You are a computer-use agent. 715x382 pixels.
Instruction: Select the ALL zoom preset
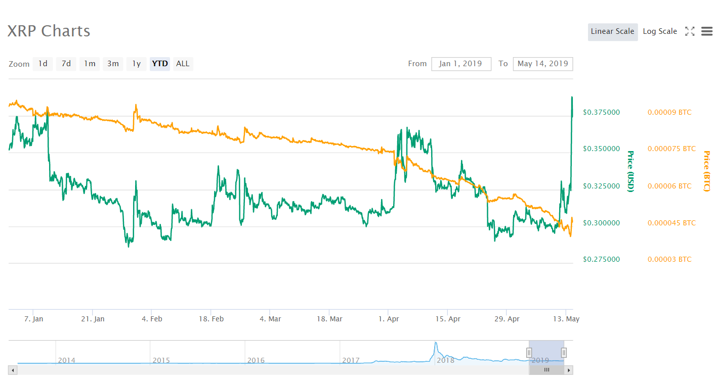(x=183, y=64)
